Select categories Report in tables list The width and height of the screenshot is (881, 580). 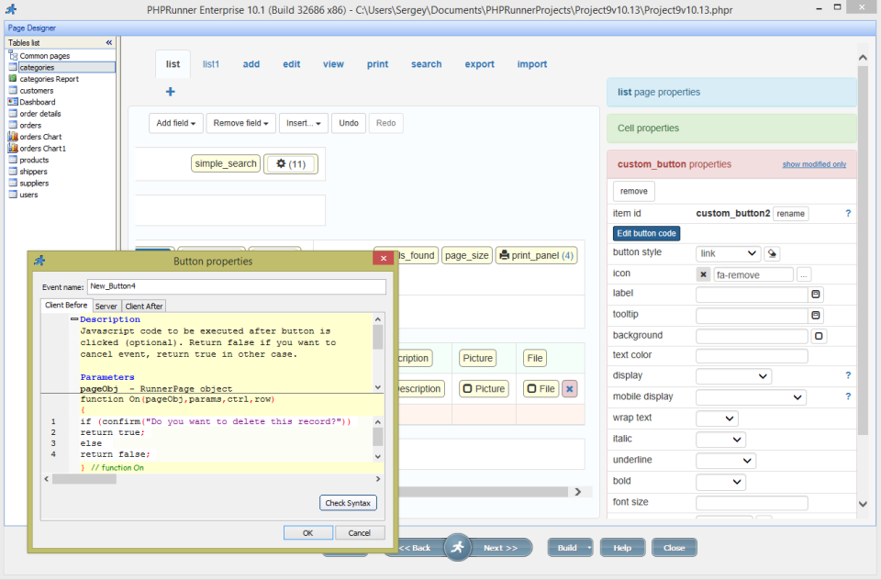pyautogui.click(x=49, y=79)
